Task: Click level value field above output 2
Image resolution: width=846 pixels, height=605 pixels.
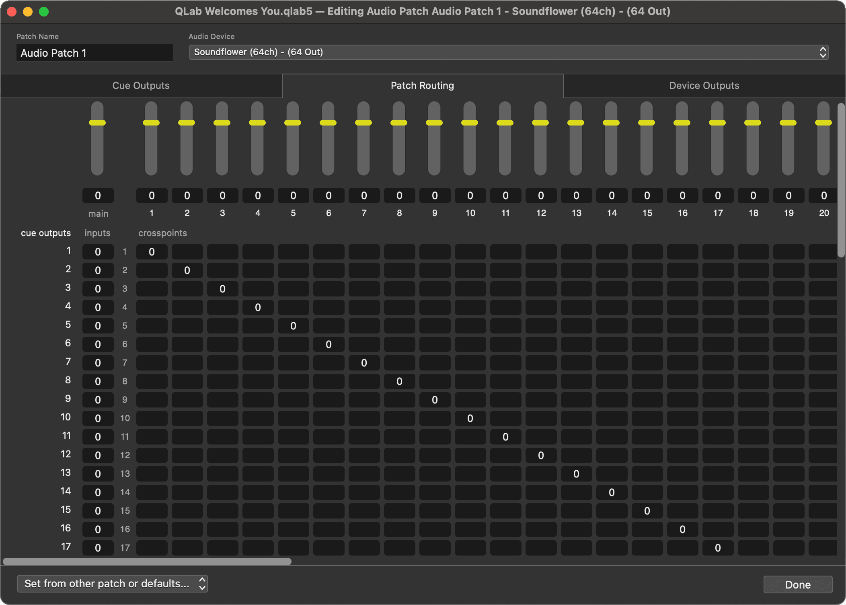Action: coord(187,195)
